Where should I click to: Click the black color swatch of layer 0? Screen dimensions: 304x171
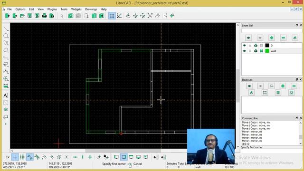click(x=267, y=46)
